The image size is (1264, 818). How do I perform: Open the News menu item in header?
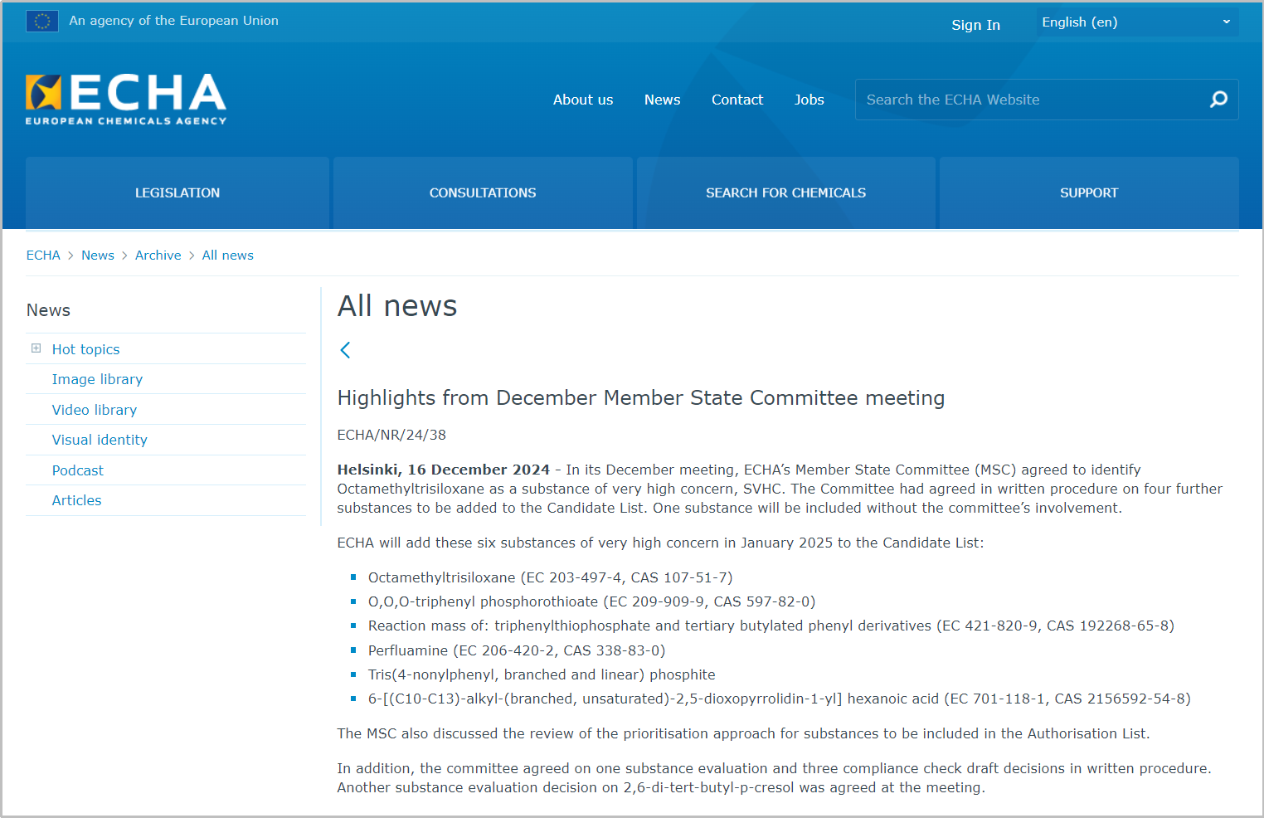coord(662,100)
